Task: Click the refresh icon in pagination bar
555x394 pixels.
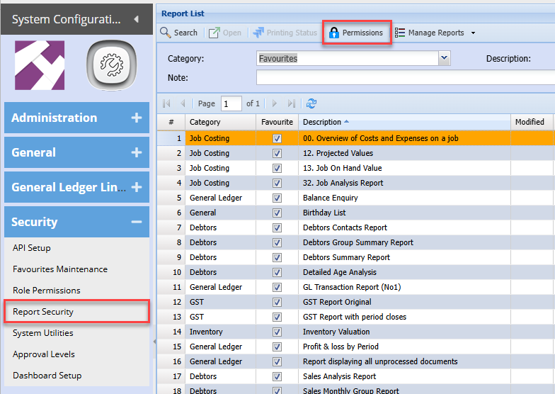Action: [311, 103]
